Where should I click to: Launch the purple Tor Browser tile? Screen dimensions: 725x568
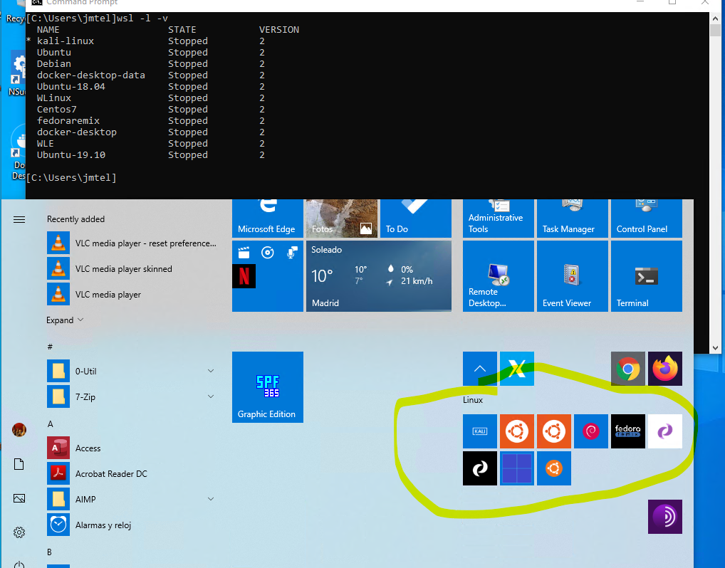[665, 517]
